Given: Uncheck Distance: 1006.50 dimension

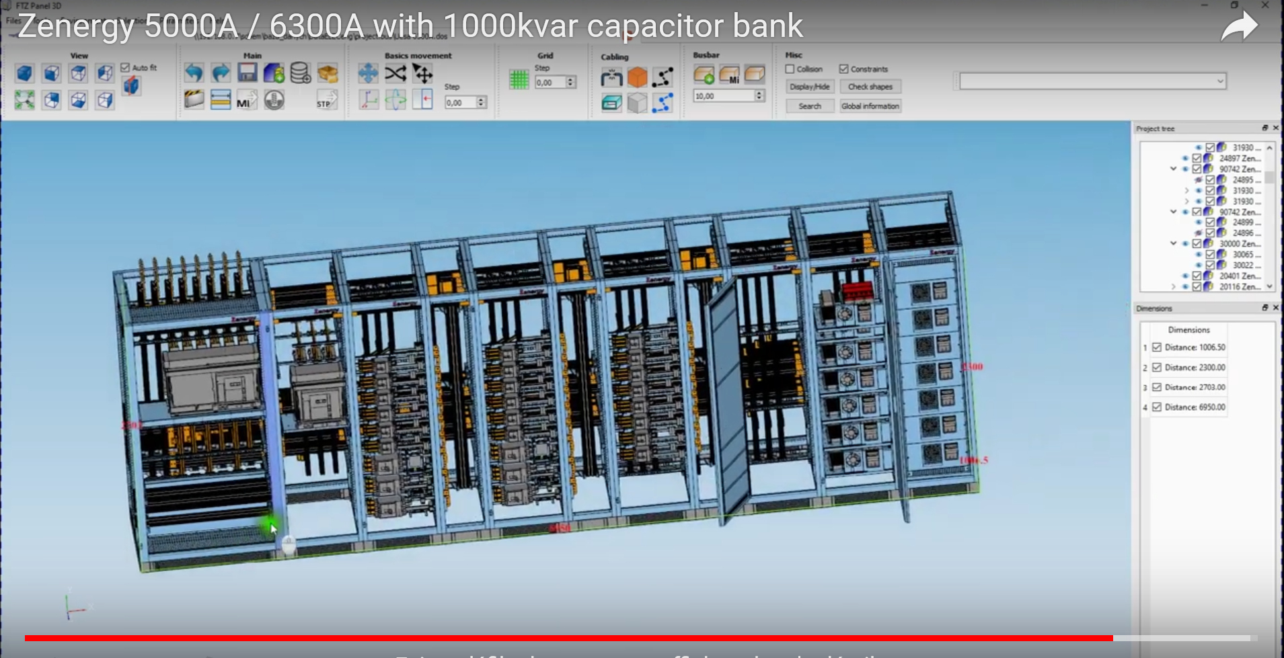Looking at the screenshot, I should point(1157,347).
